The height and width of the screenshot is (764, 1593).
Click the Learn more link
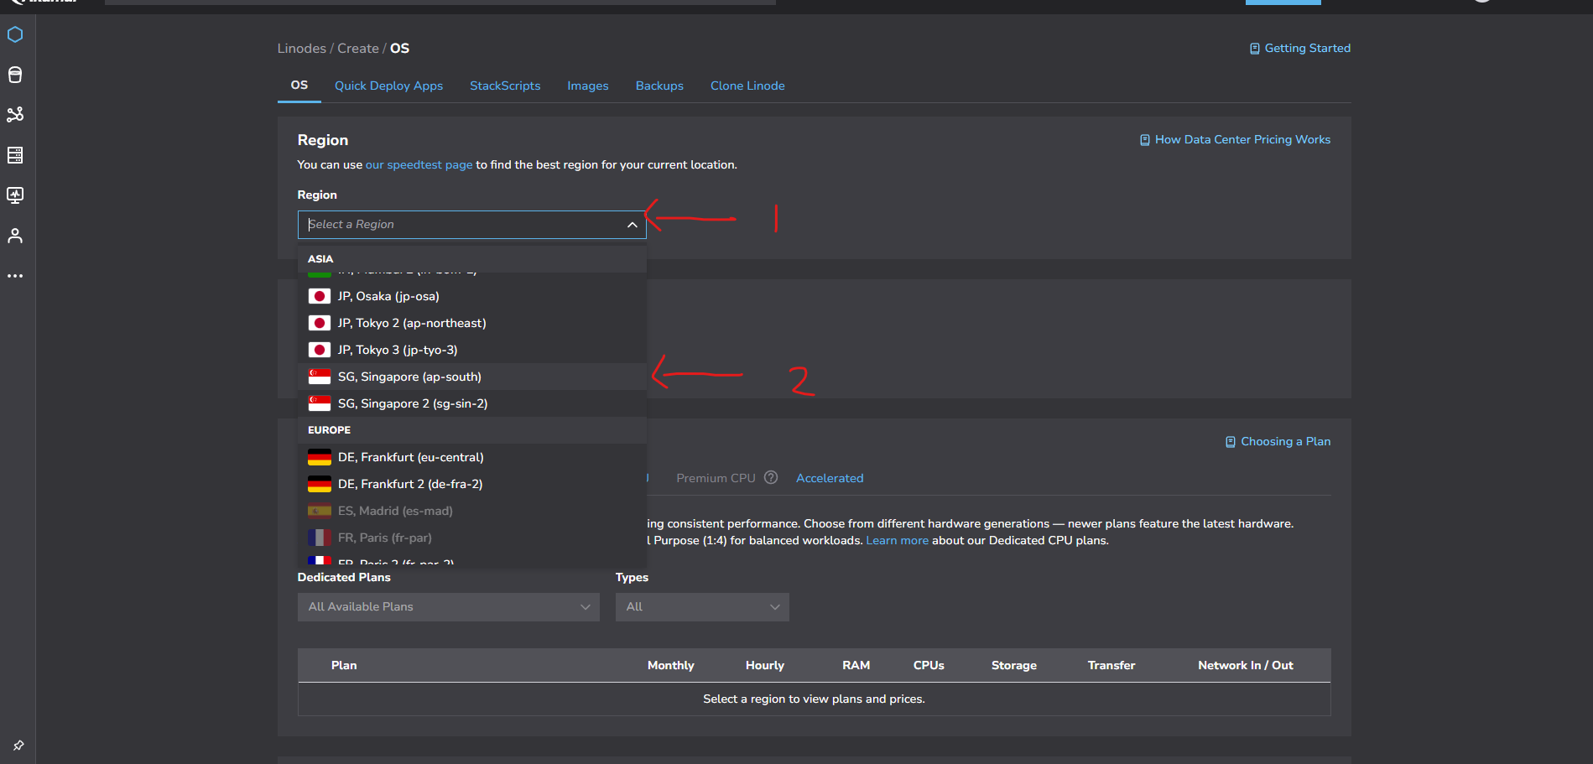(x=898, y=541)
